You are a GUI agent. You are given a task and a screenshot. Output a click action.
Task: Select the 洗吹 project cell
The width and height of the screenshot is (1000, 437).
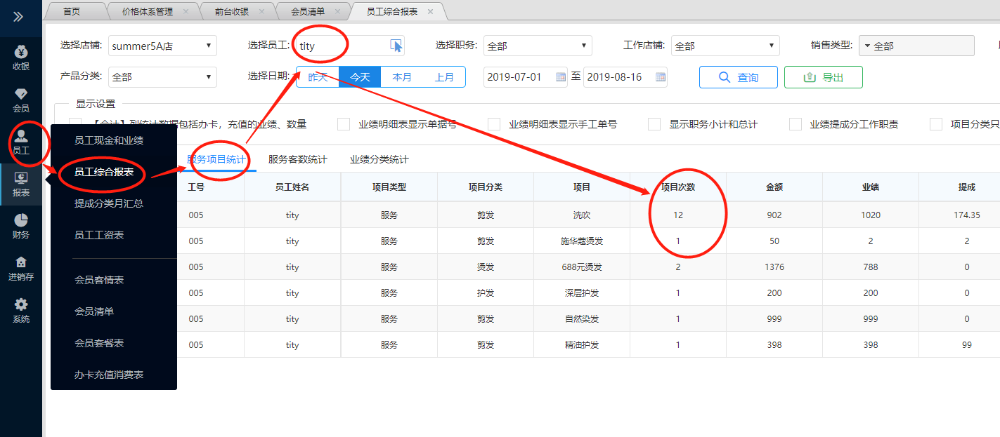pos(582,215)
